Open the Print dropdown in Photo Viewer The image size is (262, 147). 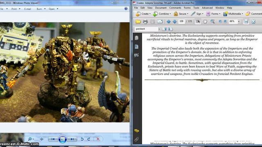[x=20, y=9]
